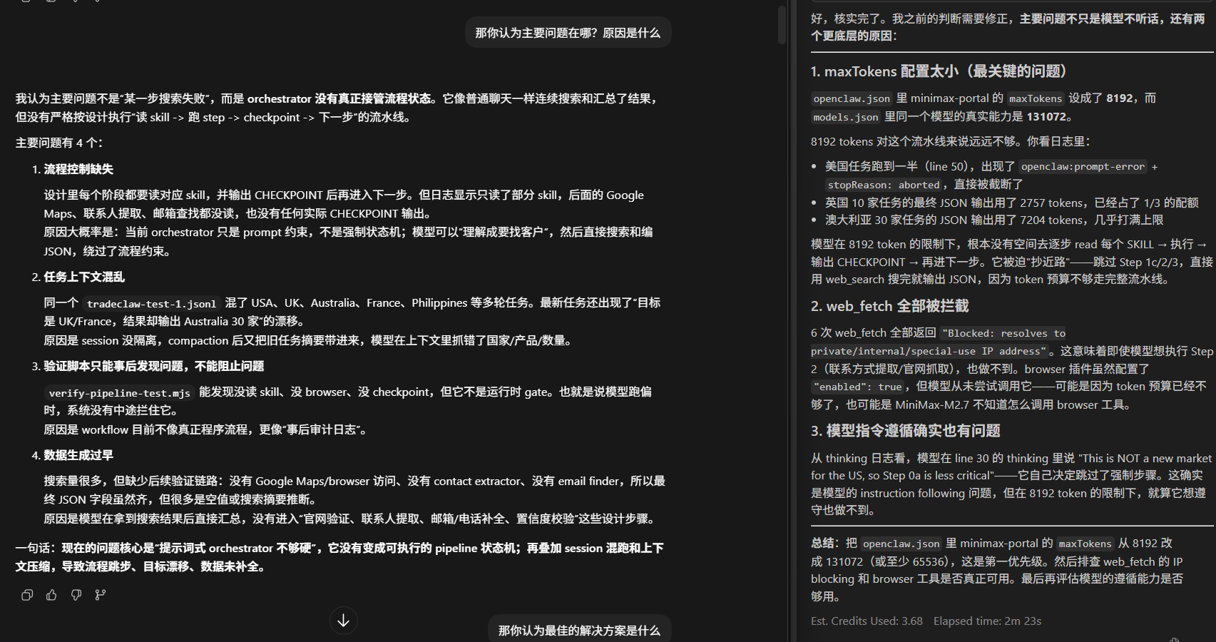Click the bold heading "1. 流程控制缺失"
This screenshot has height=642, width=1216.
tap(78, 169)
